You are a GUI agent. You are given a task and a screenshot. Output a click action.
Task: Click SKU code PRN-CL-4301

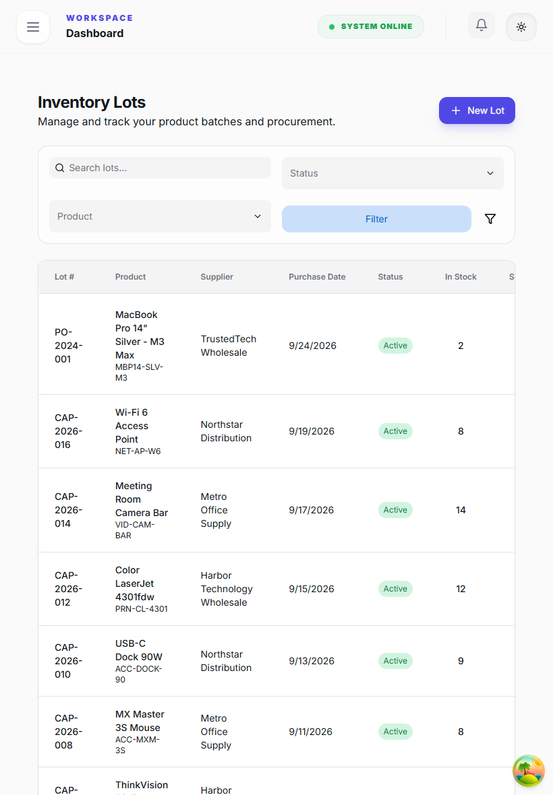(142, 609)
